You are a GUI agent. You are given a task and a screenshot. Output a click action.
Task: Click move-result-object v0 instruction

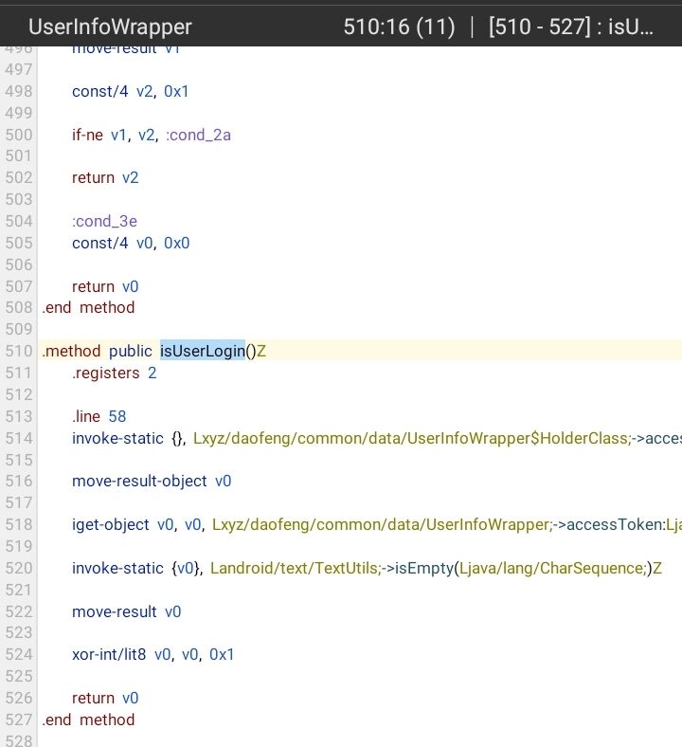(152, 482)
